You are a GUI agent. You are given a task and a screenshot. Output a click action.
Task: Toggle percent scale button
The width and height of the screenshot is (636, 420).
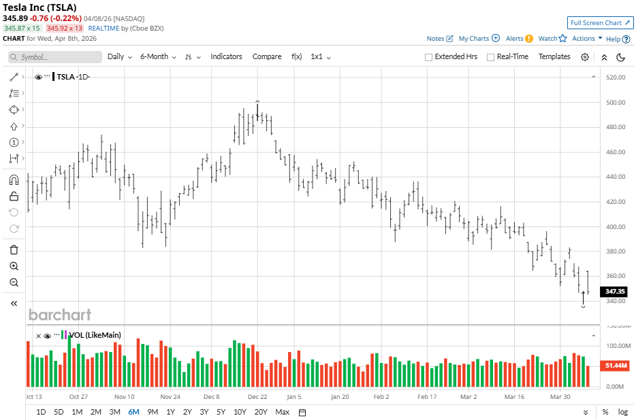[x=605, y=412]
